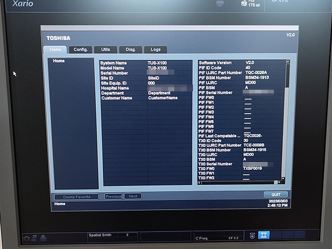Click the Delete Favorite button

pos(77,197)
